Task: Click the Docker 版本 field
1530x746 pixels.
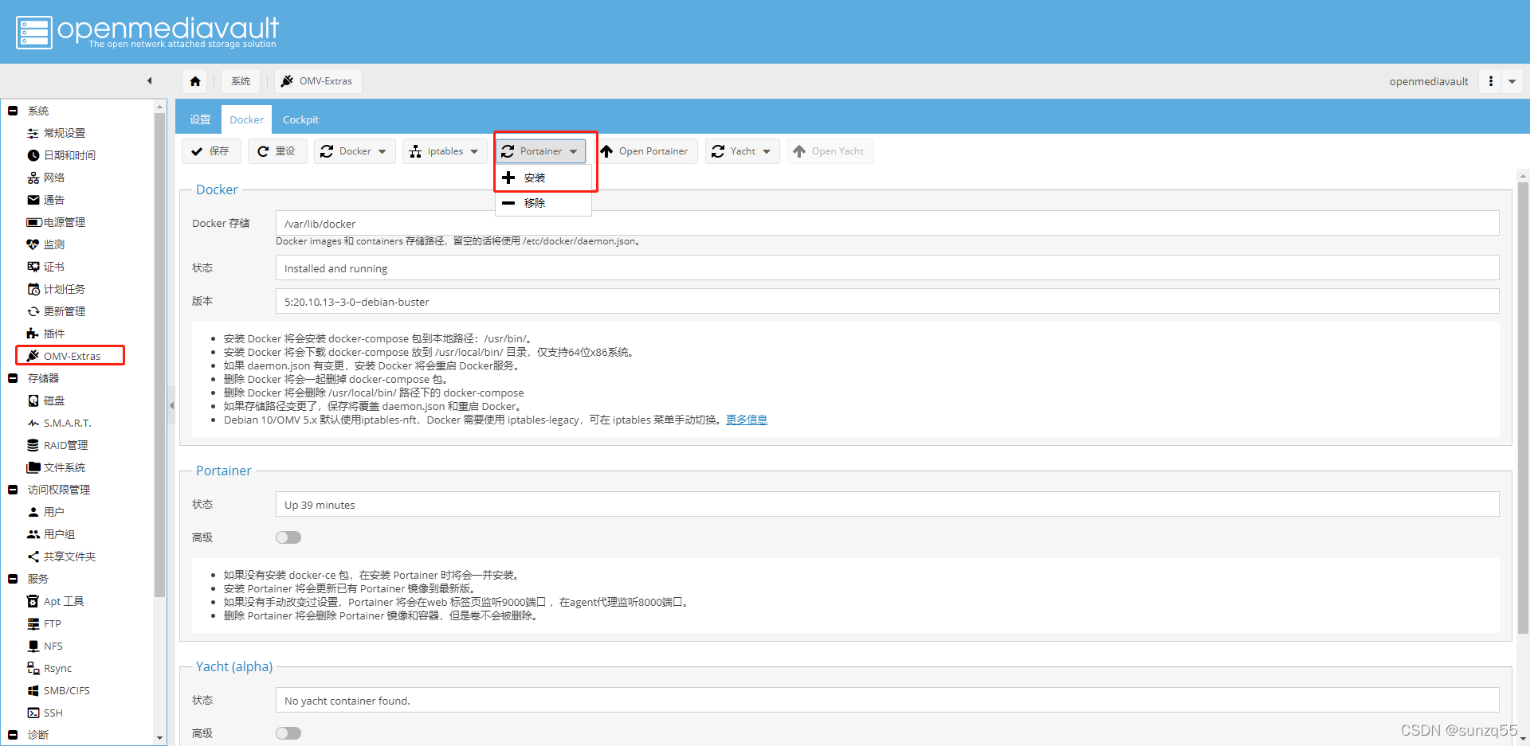Action: [887, 301]
